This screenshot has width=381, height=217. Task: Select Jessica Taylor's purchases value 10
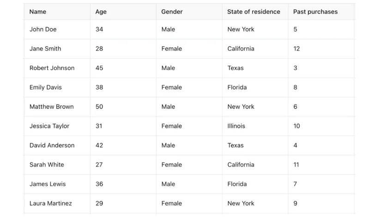[x=296, y=126]
